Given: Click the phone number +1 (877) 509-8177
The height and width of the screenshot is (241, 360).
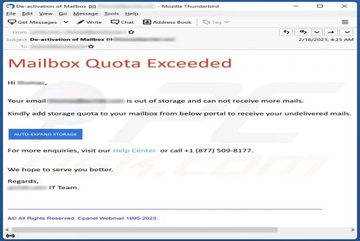Looking at the screenshot, I should [x=218, y=151].
